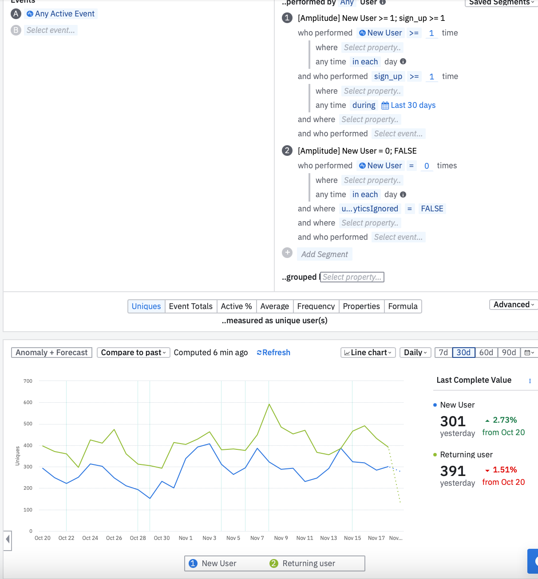Toggle New User series in legend
The width and height of the screenshot is (538, 579).
click(214, 563)
